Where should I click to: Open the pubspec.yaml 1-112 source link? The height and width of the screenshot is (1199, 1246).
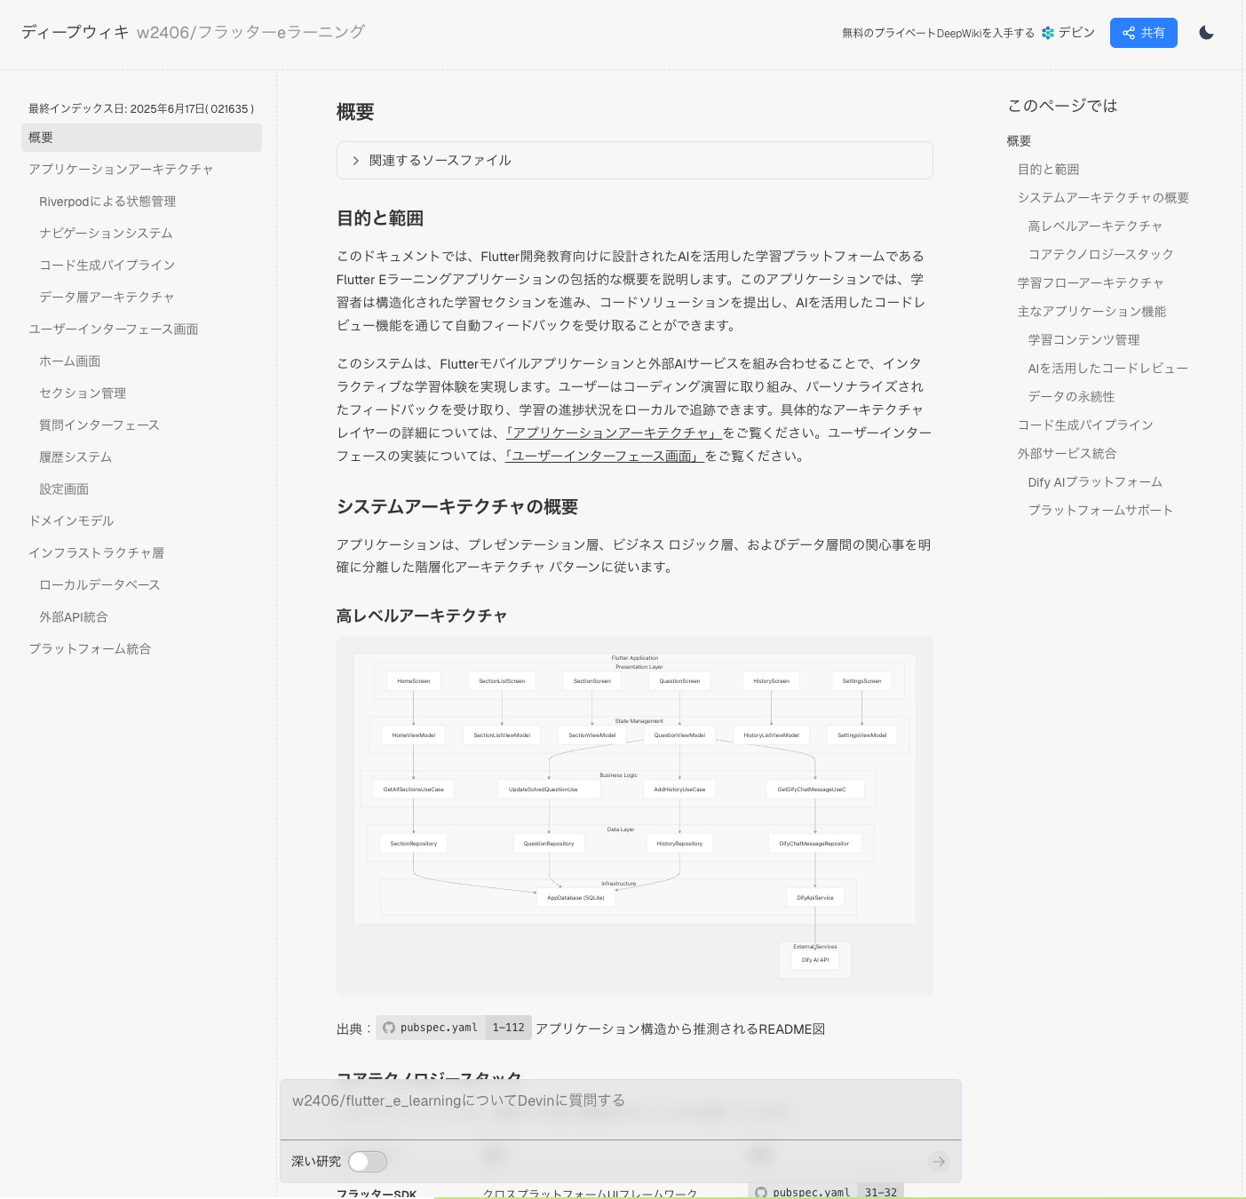[x=453, y=1028]
